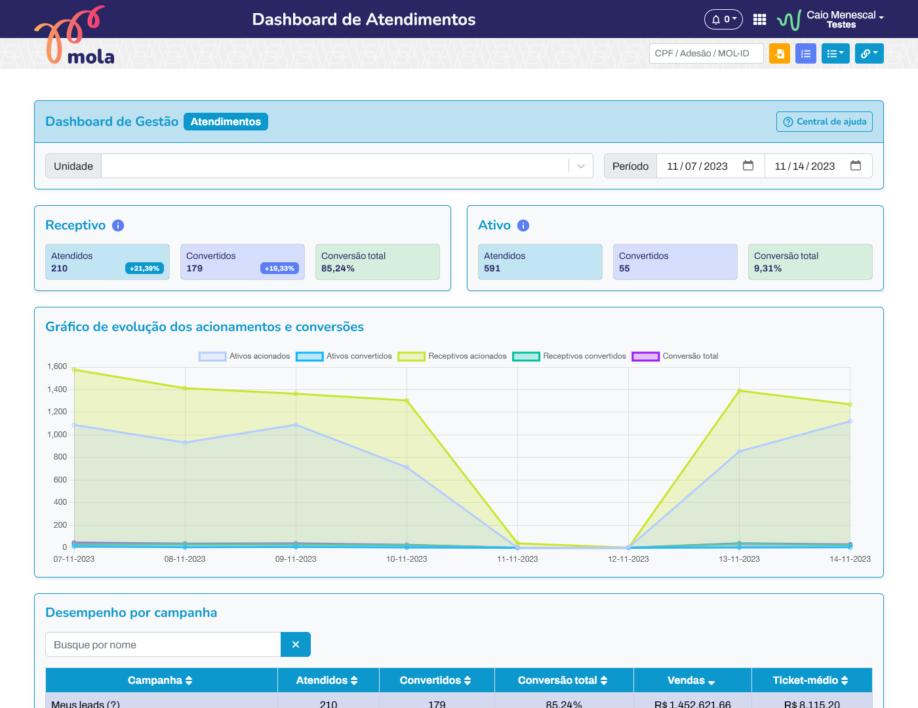Click the mola logo
The height and width of the screenshot is (708, 918).
pyautogui.click(x=75, y=37)
